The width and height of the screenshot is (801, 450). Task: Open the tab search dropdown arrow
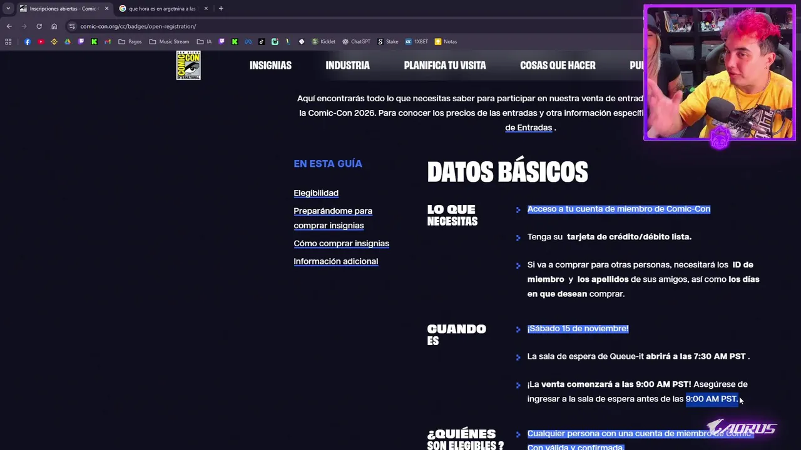(8, 9)
